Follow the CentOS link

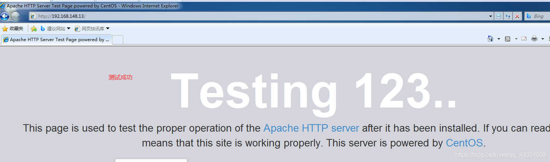(x=464, y=143)
